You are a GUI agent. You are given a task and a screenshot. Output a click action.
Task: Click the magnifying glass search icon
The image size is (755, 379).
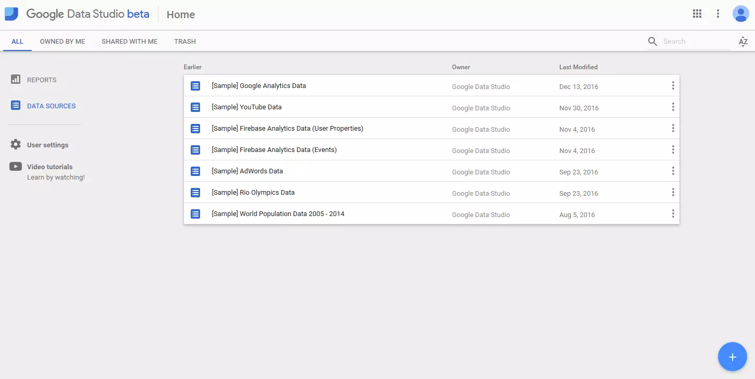(652, 42)
